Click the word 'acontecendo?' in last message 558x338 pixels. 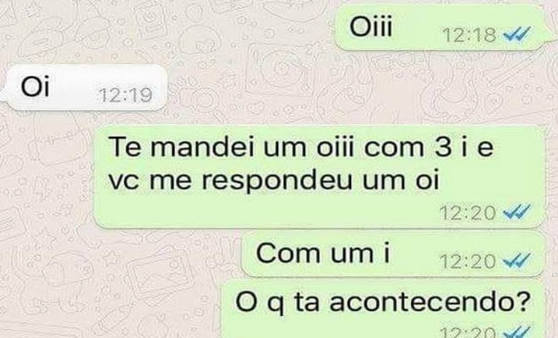pos(429,302)
